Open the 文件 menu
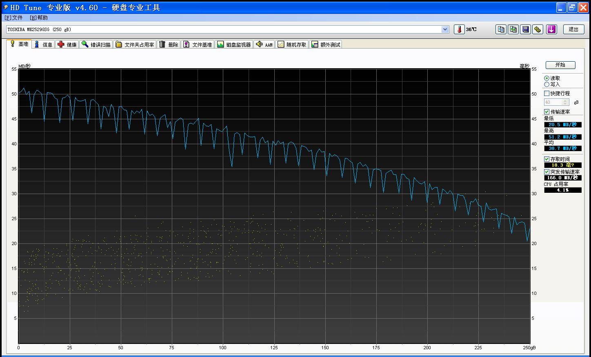 [x=13, y=18]
